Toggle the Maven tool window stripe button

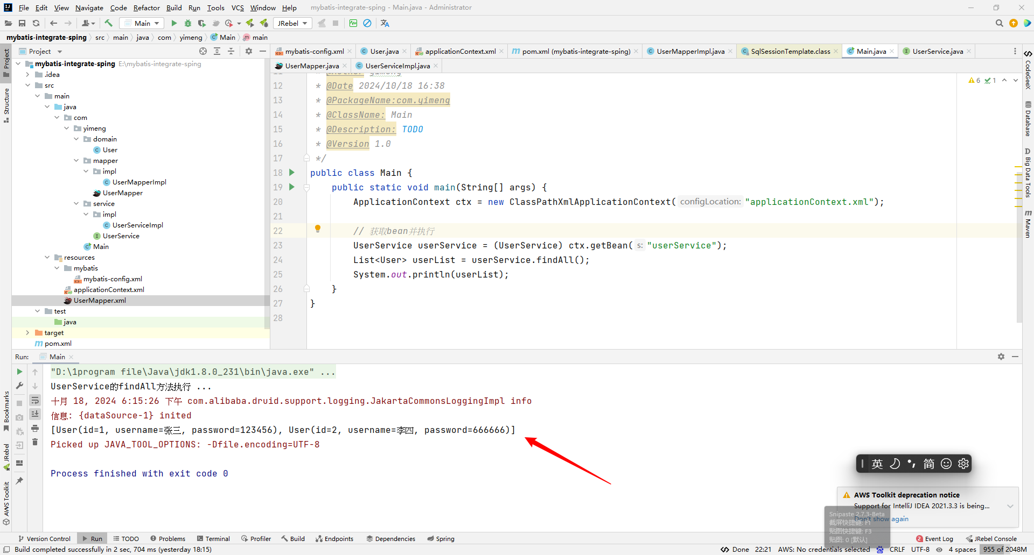[x=1028, y=224]
